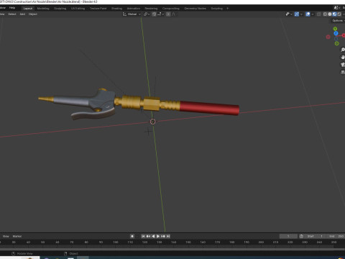Switch to the Rendering workspace tab
Image resolution: width=345 pixels, height=259 pixels.
coord(151,9)
